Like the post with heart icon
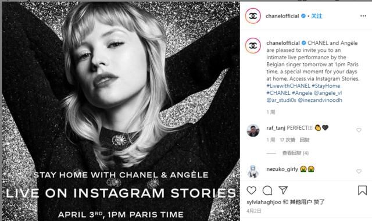This screenshot has height=221, width=372. (252, 190)
